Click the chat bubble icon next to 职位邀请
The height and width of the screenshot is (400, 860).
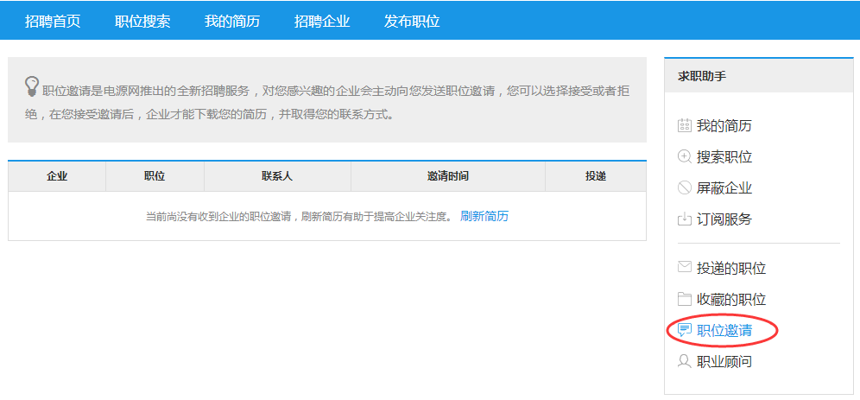[685, 330]
